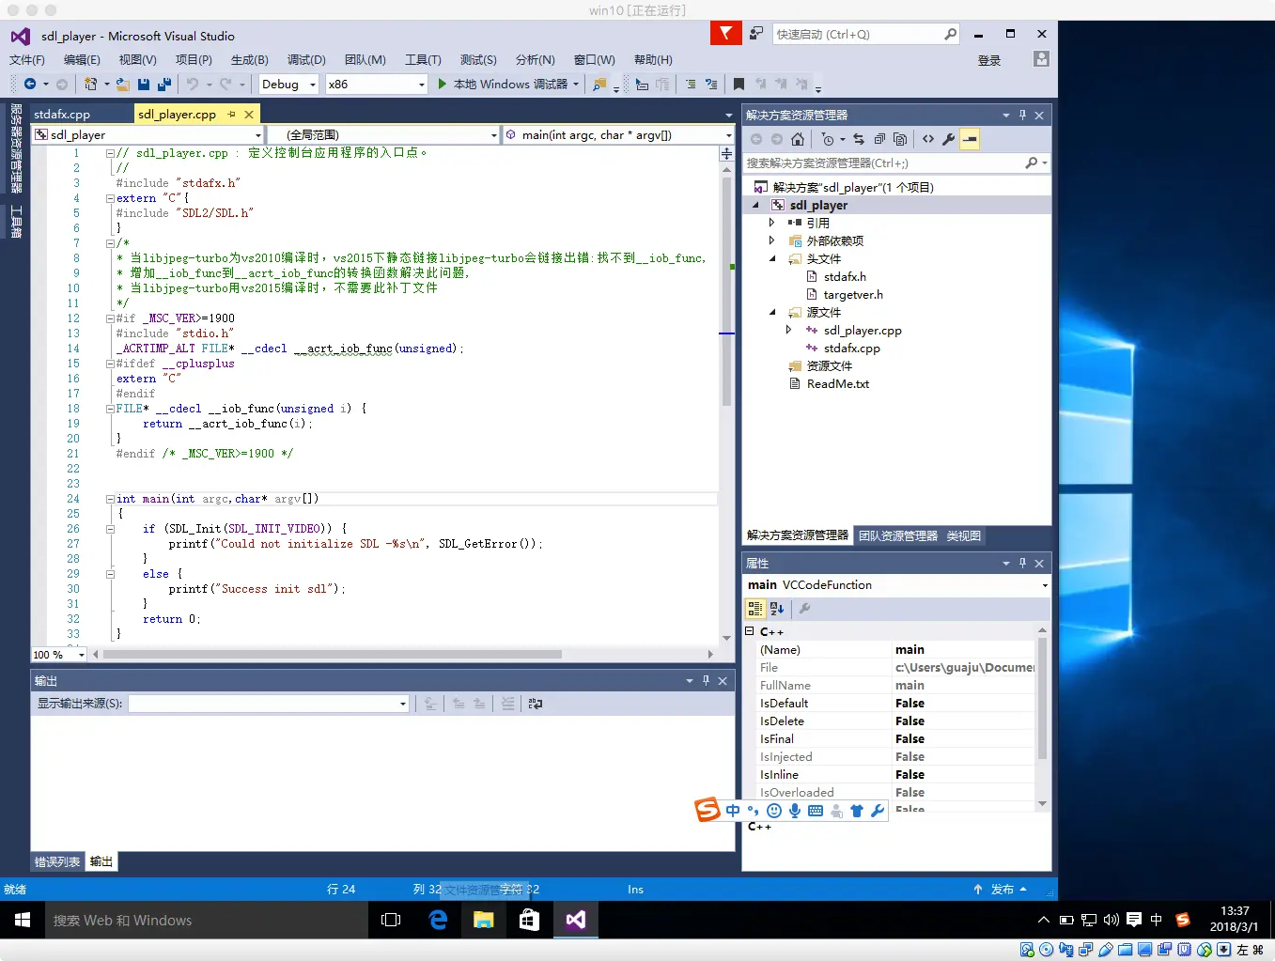Click the Sogou soft keyboard icon
Viewport: 1275px width, 961px height.
(816, 811)
